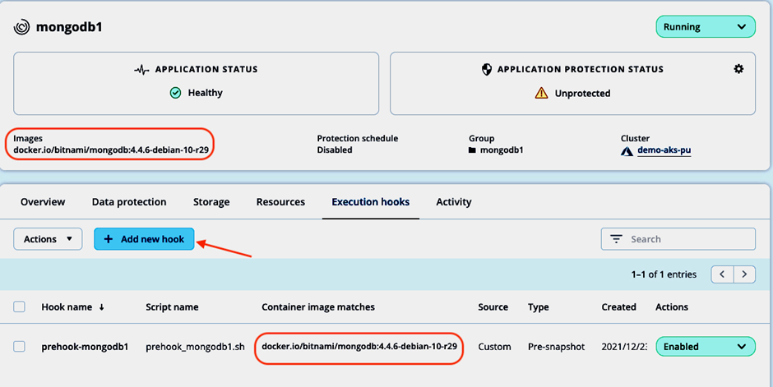Sort by Hook name arrow
This screenshot has width=773, height=387.
[x=101, y=307]
